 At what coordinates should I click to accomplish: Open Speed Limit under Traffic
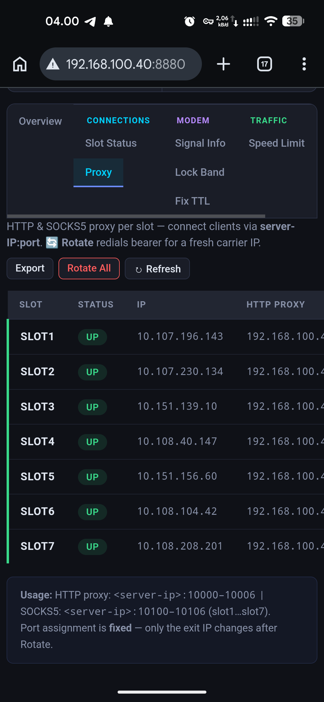point(277,143)
